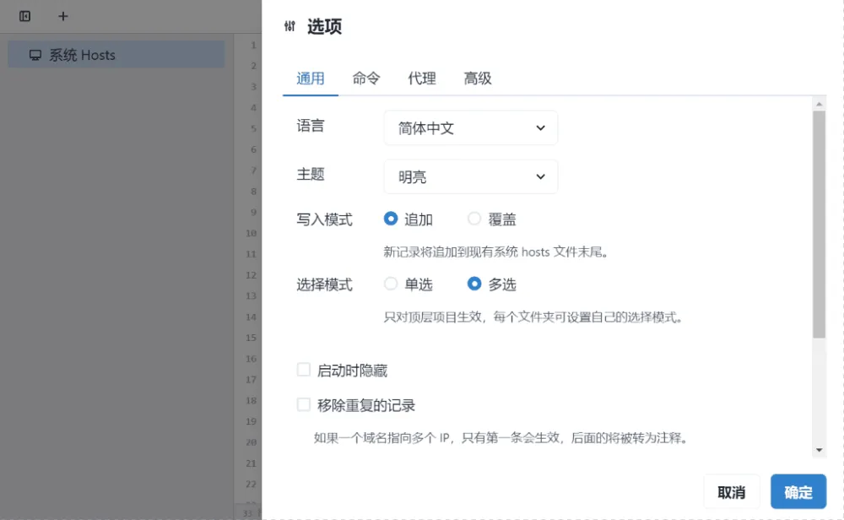This screenshot has height=520, width=844.
Task: Click the options sliders icon beside 选项
Action: [x=289, y=26]
